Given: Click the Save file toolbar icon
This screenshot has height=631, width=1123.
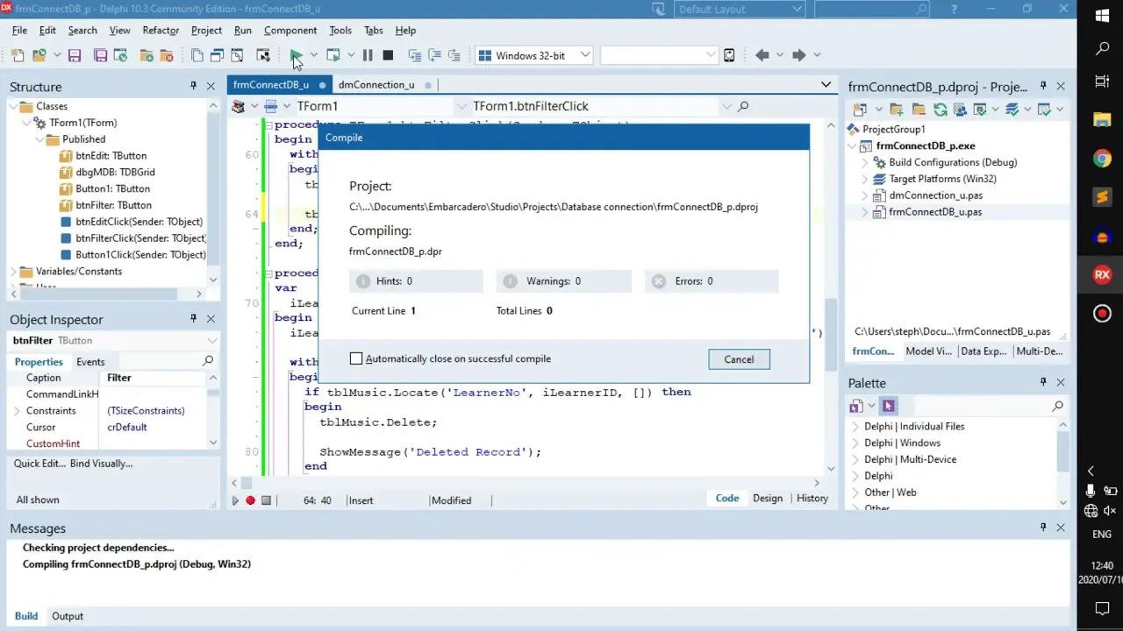Looking at the screenshot, I should pyautogui.click(x=75, y=55).
